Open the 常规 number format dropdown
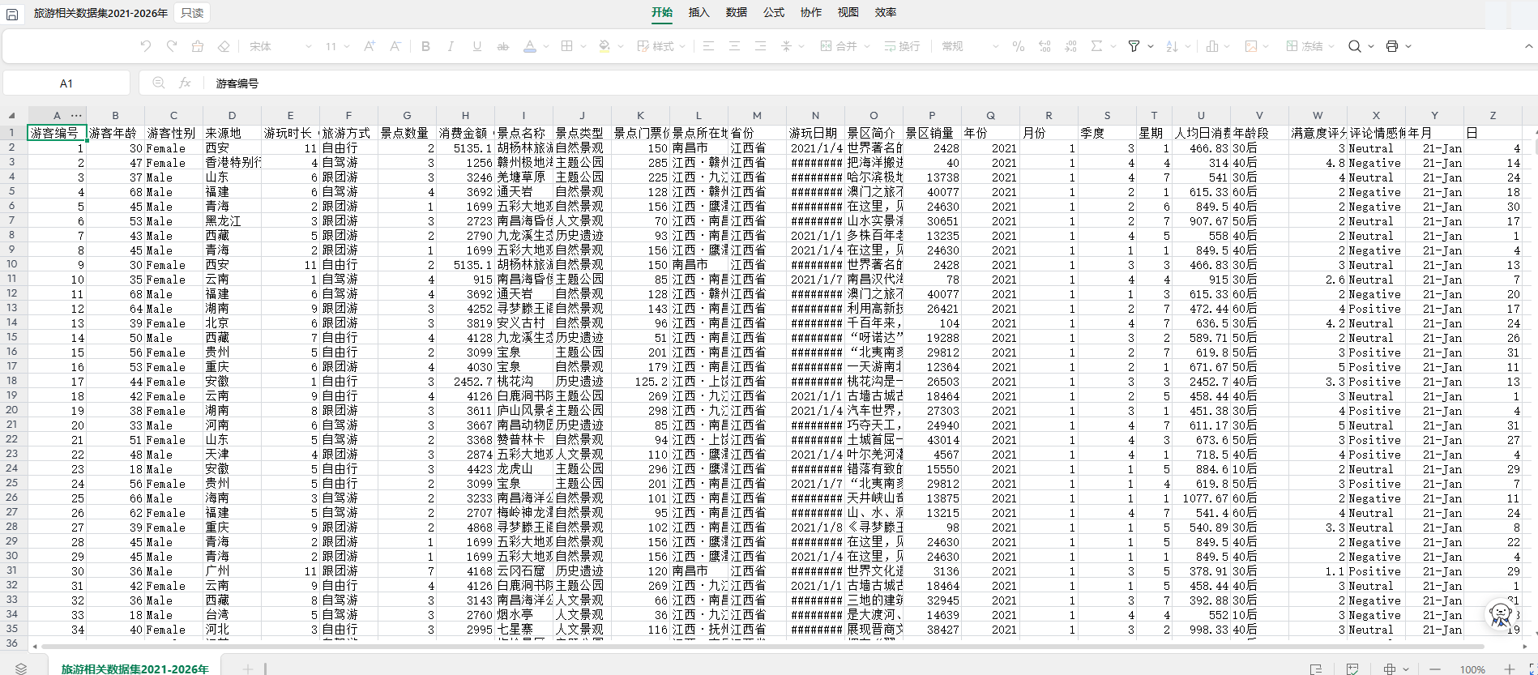1538x675 pixels. point(970,46)
